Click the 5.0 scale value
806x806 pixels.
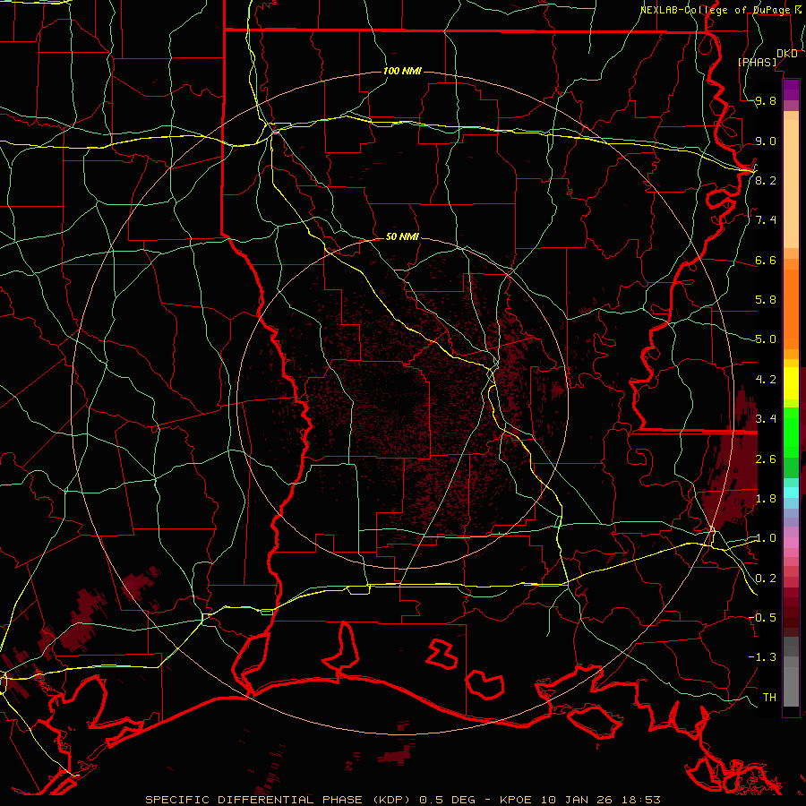click(x=766, y=339)
